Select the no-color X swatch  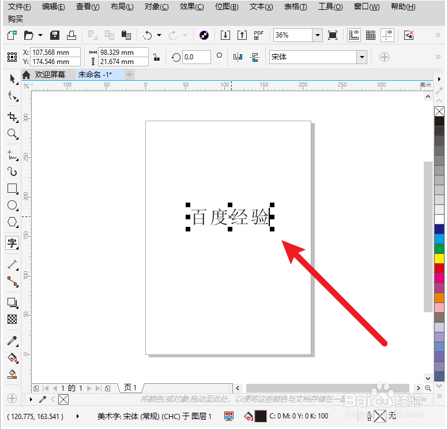point(439,111)
